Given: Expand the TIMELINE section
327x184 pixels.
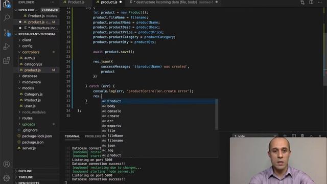Looking at the screenshot, I should pos(26,177).
